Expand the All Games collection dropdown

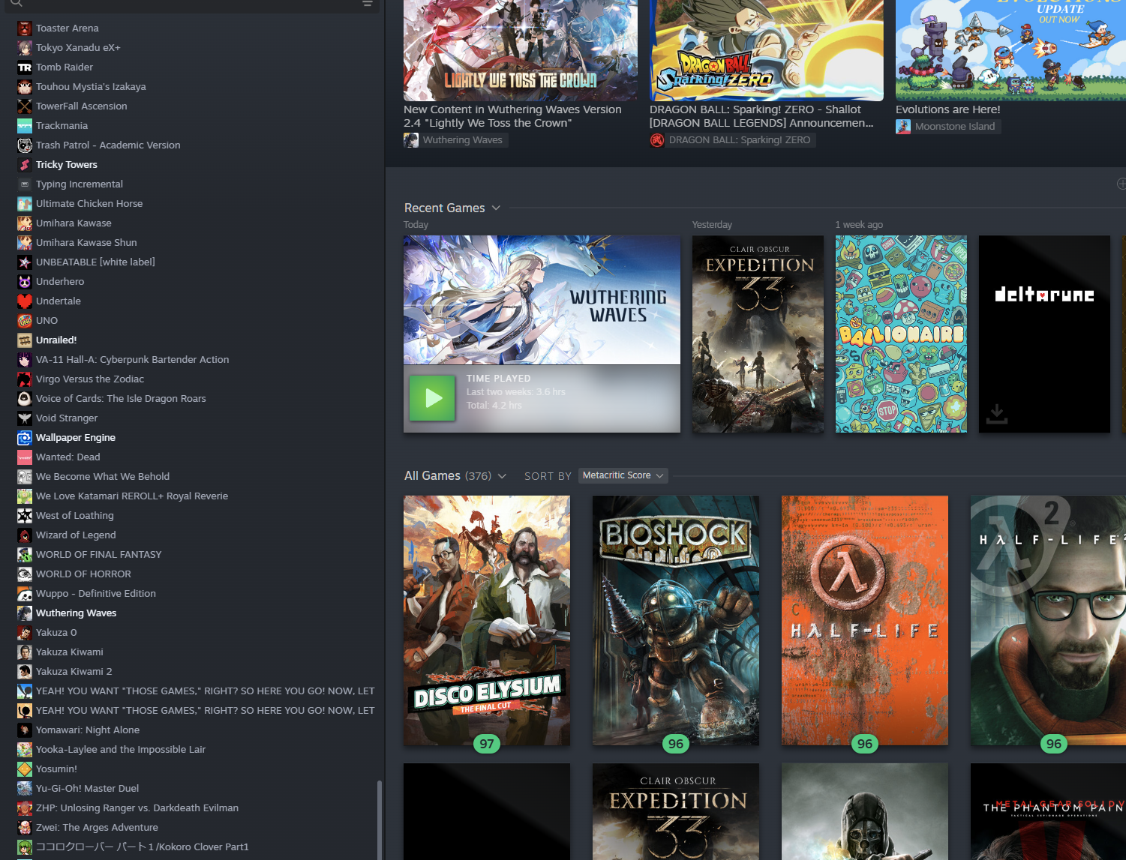pos(502,476)
